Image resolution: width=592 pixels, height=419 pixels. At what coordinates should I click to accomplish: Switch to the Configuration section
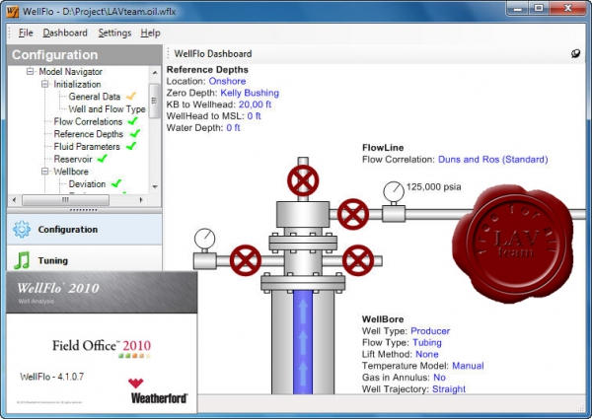[x=85, y=230]
